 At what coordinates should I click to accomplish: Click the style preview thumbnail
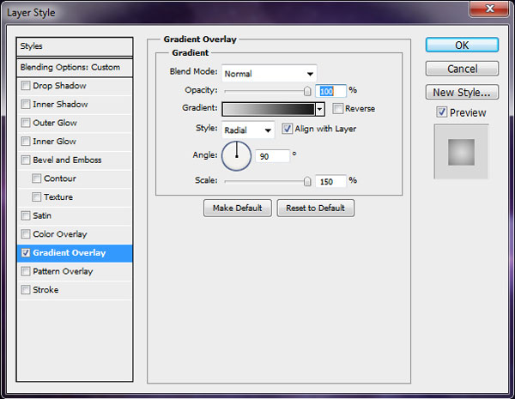[461, 152]
